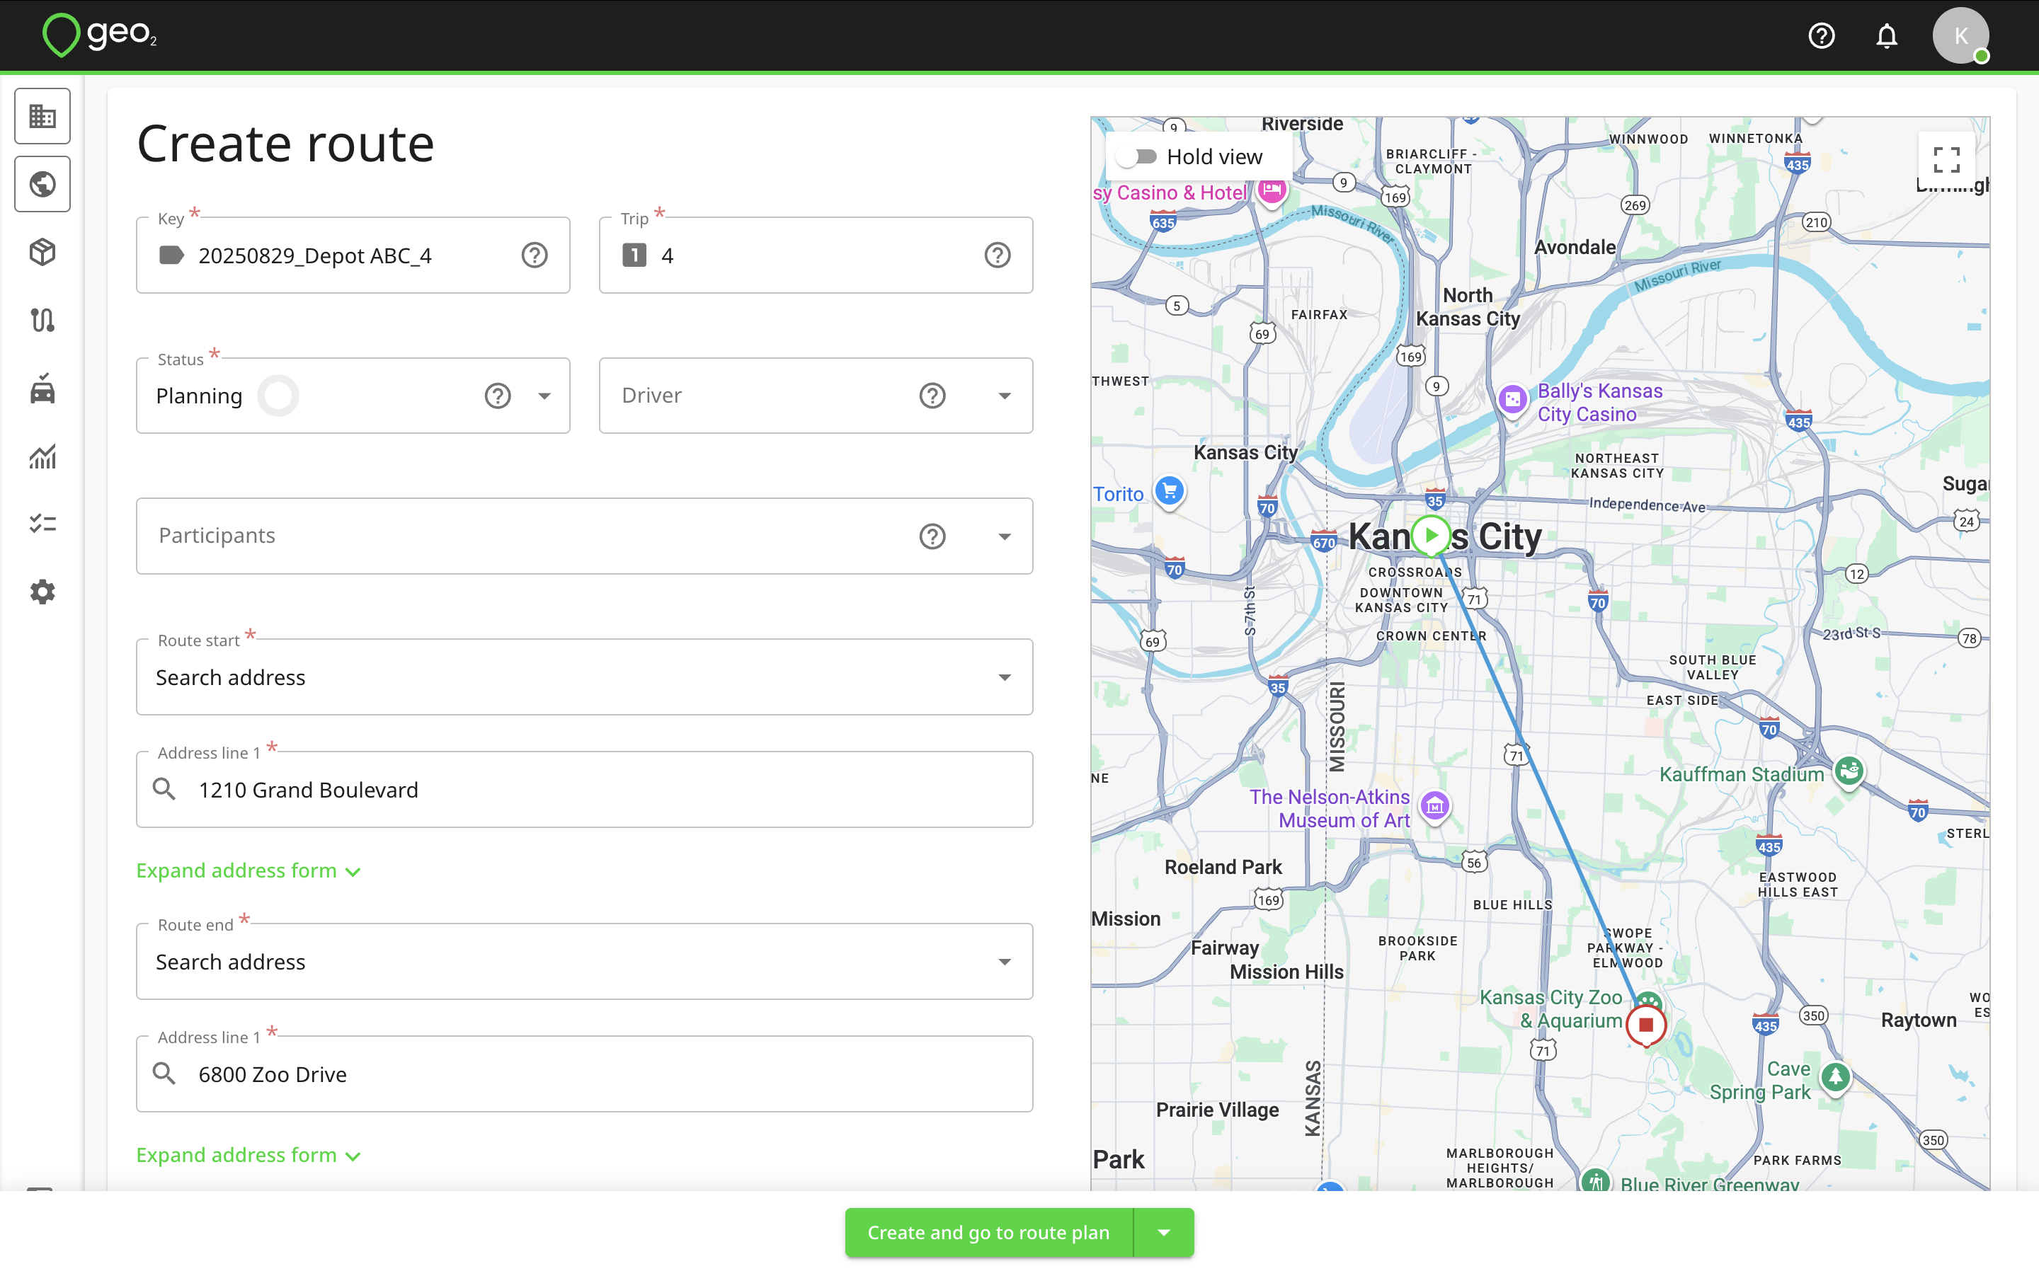Click the green route start marker on map

[x=1431, y=534]
